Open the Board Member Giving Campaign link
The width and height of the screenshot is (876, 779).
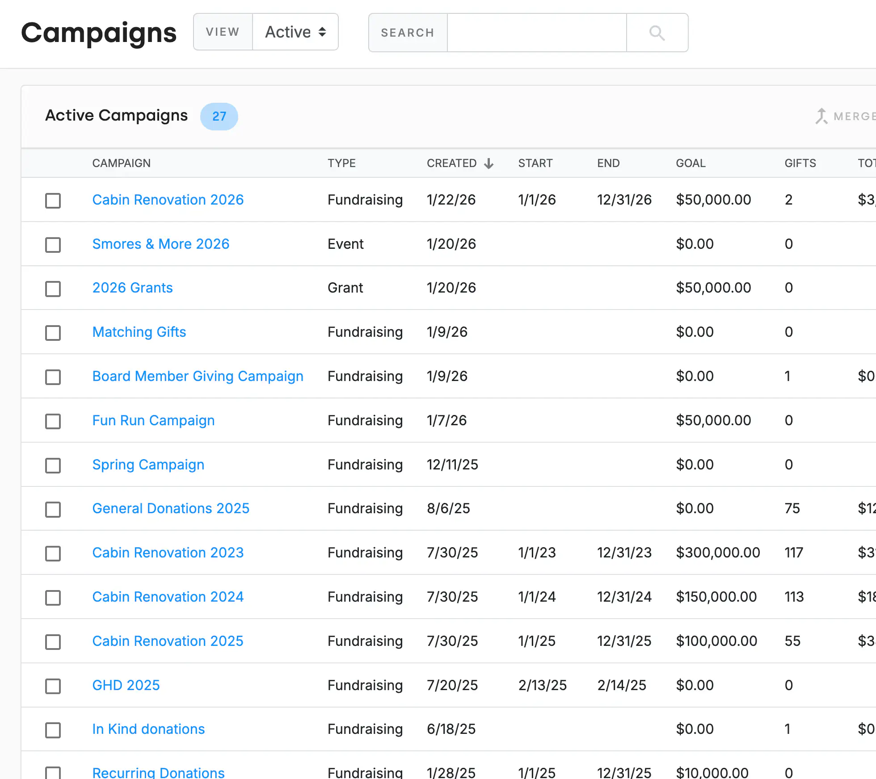click(x=198, y=376)
